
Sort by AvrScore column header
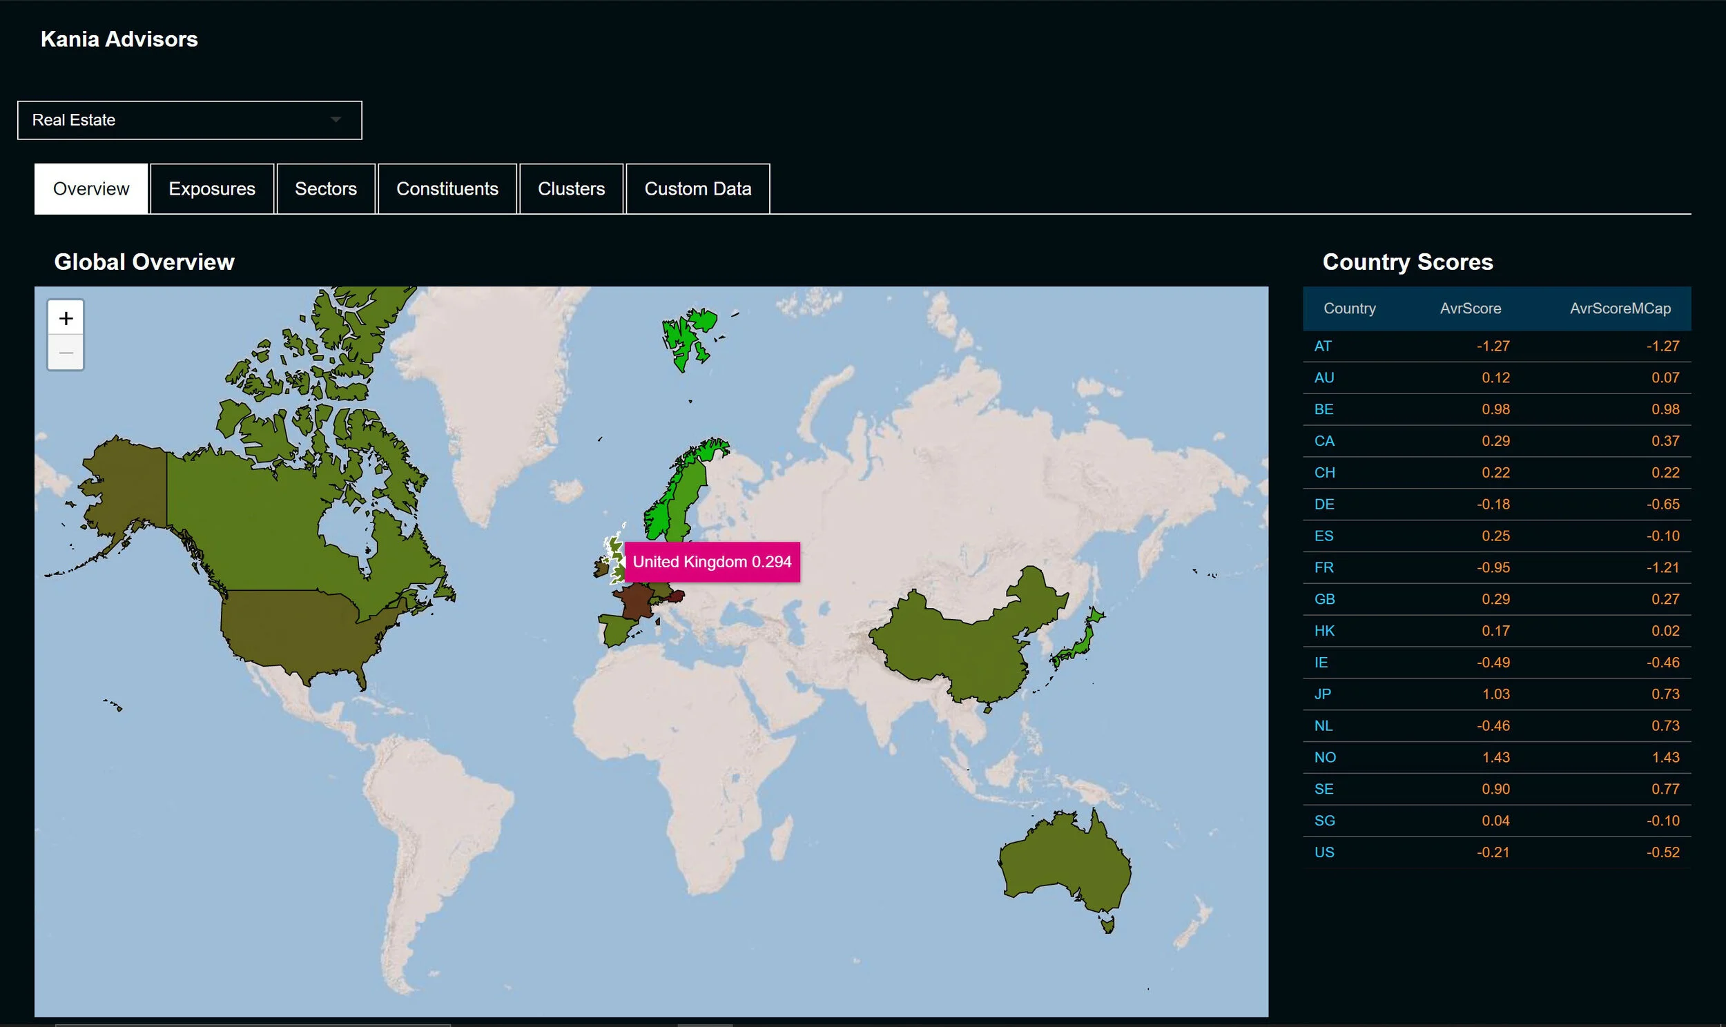(x=1470, y=309)
